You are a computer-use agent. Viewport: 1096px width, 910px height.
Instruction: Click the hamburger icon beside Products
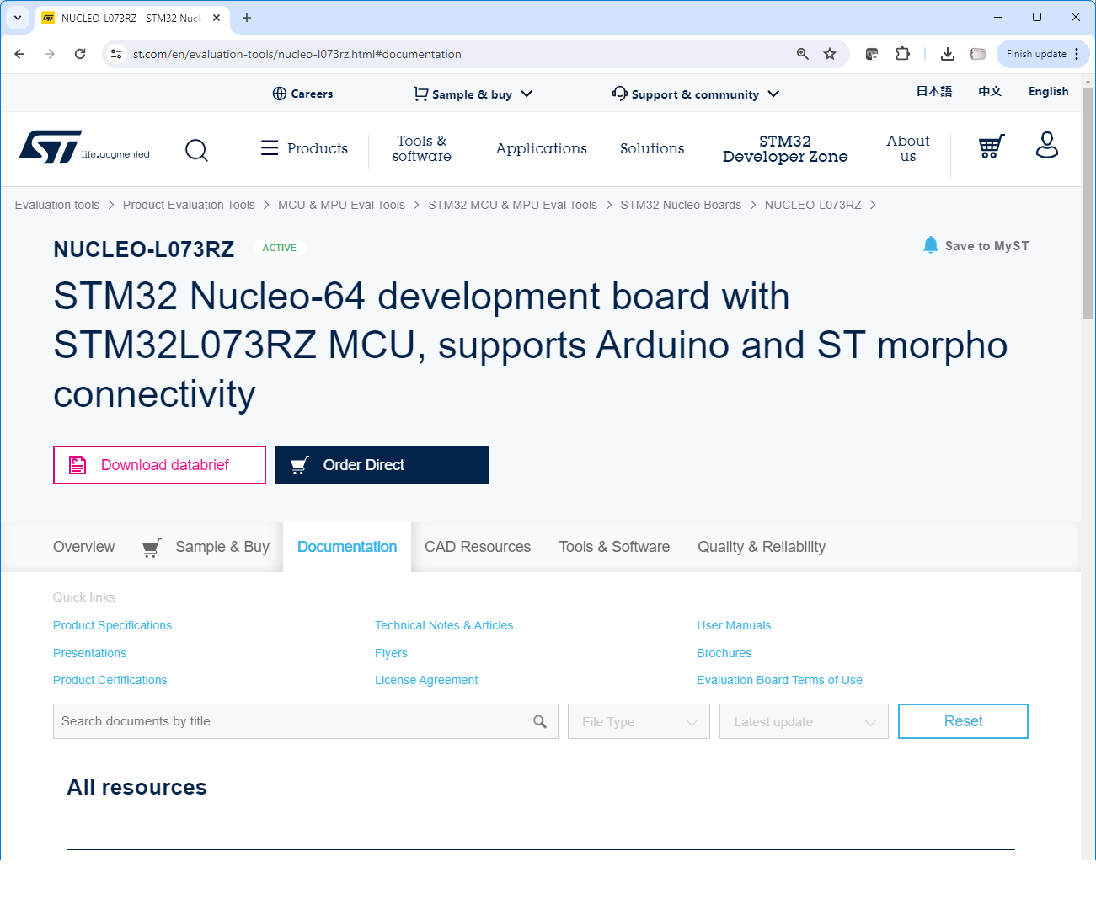270,147
